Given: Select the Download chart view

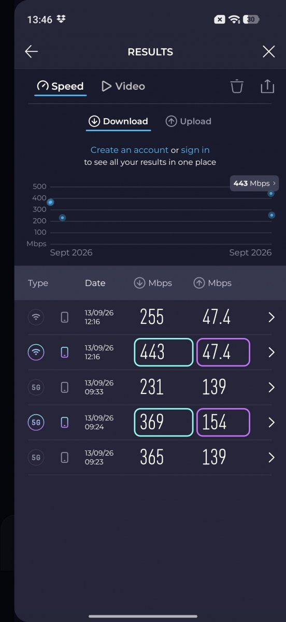Looking at the screenshot, I should click(x=118, y=121).
